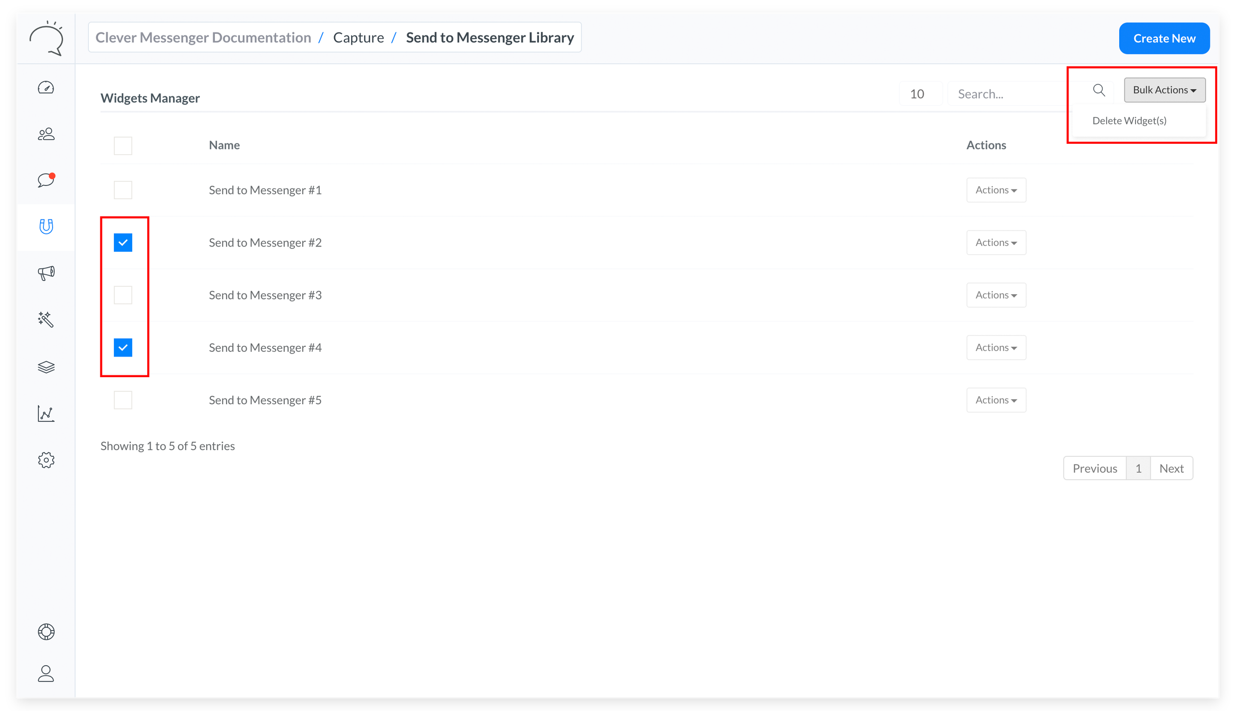Expand Actions dropdown for Send to Messenger #1
Image resolution: width=1236 pixels, height=711 pixels.
click(x=996, y=190)
